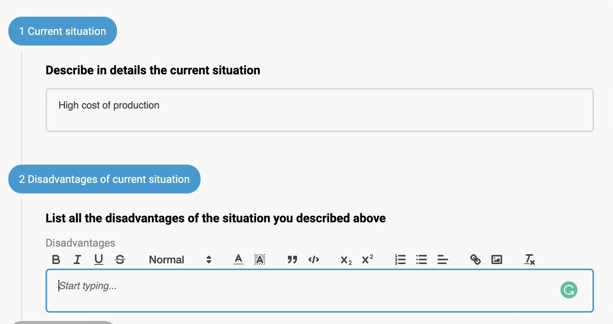The height and width of the screenshot is (324, 613).
Task: Apply subscript formatting
Action: tap(345, 260)
